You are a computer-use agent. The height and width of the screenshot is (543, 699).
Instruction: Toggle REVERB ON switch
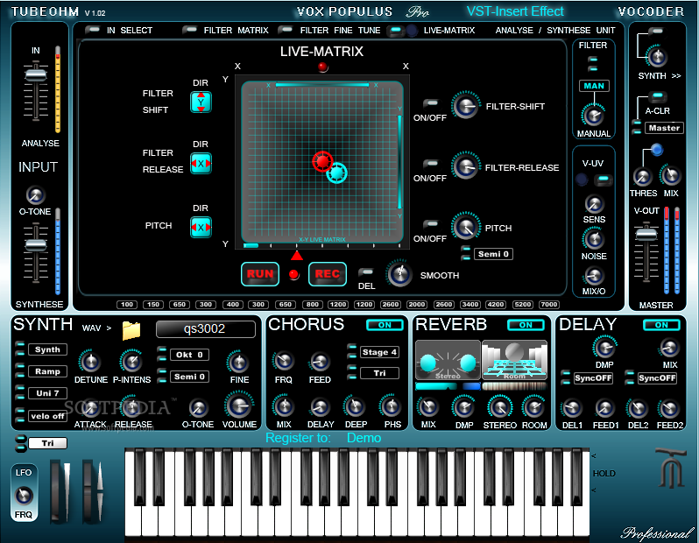pos(526,325)
